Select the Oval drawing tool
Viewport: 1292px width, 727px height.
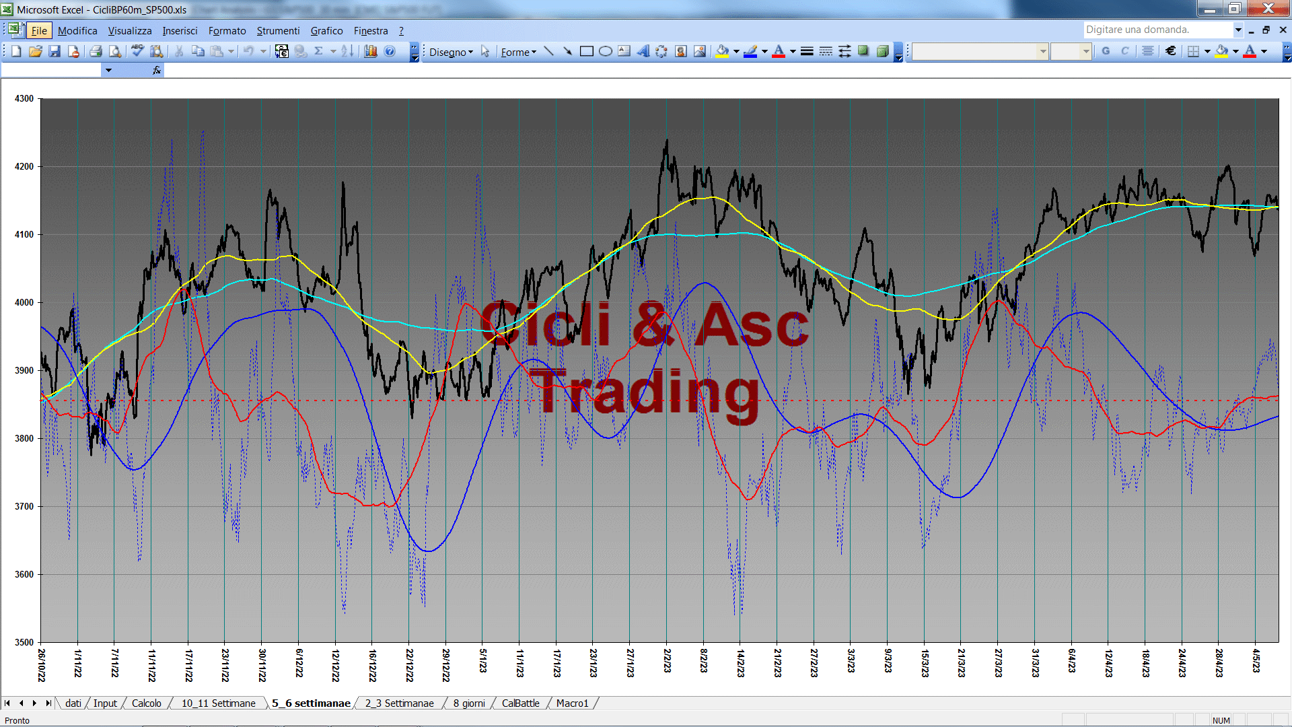point(605,51)
